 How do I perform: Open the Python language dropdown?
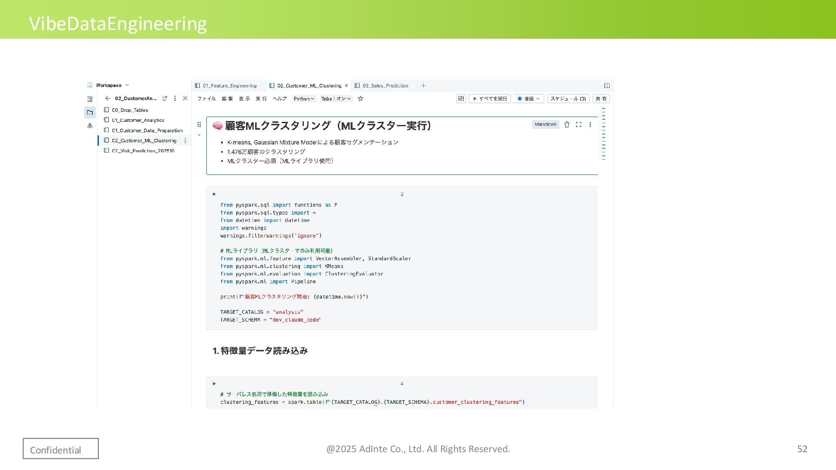coord(303,99)
